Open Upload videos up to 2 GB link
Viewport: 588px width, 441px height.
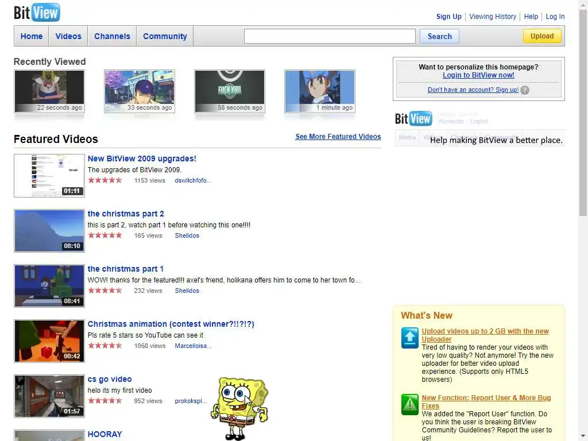485,335
